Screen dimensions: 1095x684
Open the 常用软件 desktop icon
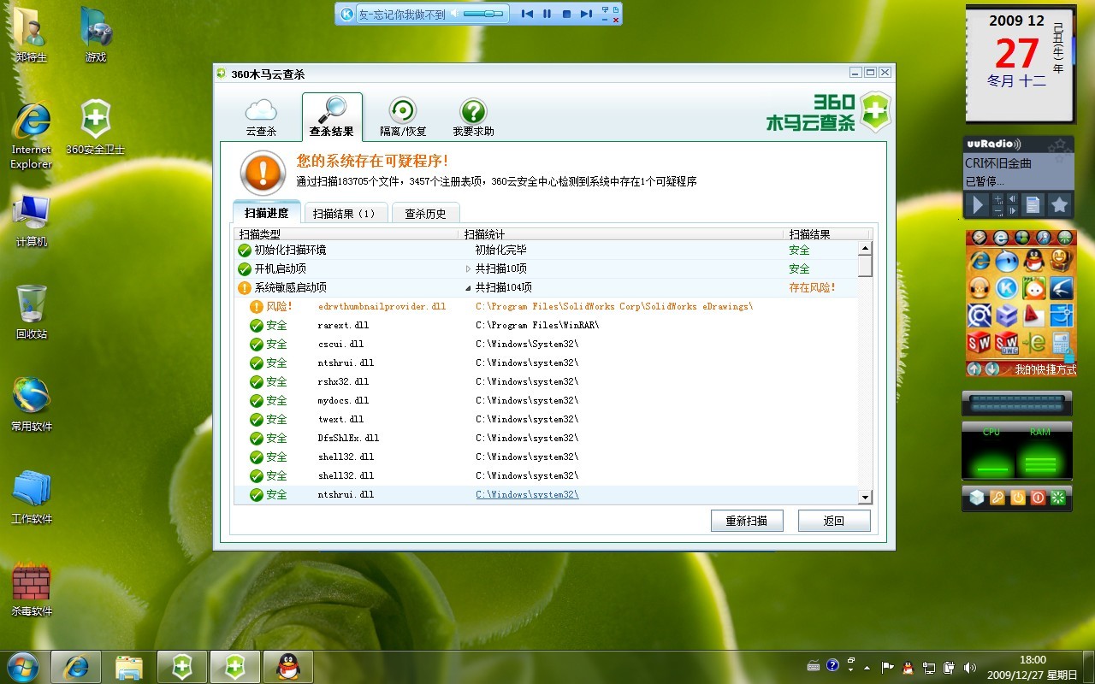coord(32,404)
